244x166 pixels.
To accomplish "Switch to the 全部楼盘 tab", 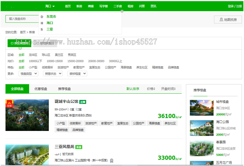I will (17, 89).
